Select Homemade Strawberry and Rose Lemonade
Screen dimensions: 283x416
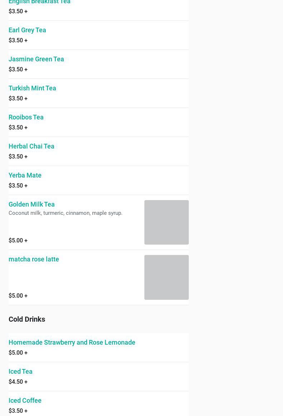point(72,342)
